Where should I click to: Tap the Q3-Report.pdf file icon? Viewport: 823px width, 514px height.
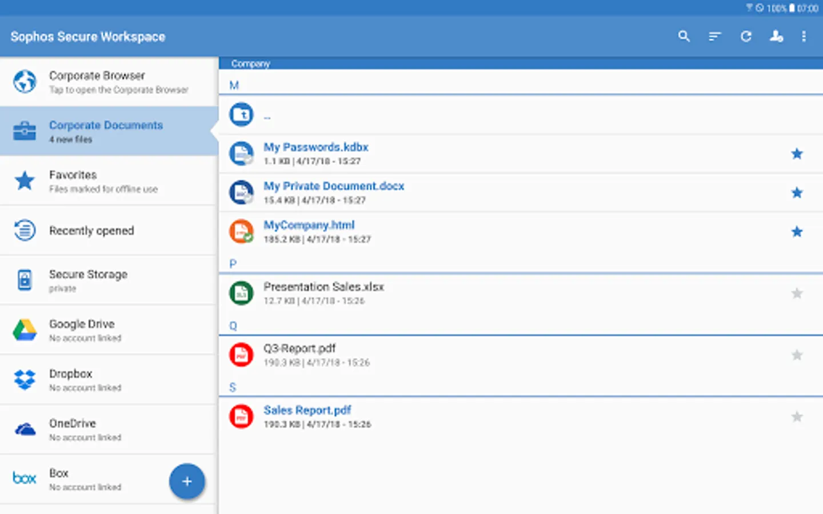coord(241,355)
